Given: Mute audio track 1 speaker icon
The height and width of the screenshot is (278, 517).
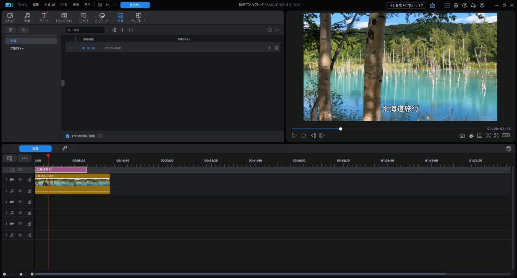Looking at the screenshot, I should pyautogui.click(x=21, y=191).
